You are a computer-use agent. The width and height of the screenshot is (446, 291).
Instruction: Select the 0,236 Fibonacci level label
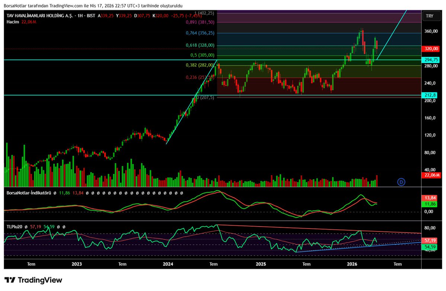200,77
